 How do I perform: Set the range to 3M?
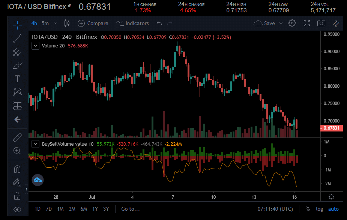[72, 209]
